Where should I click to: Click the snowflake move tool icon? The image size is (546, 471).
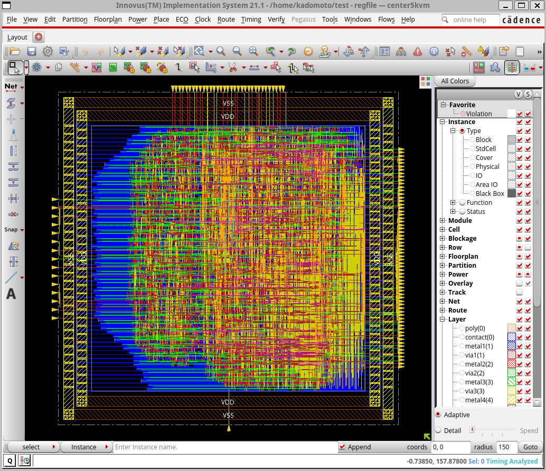[36, 67]
